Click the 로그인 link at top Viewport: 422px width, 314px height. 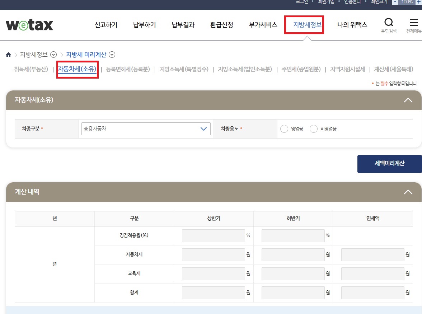(x=302, y=1)
